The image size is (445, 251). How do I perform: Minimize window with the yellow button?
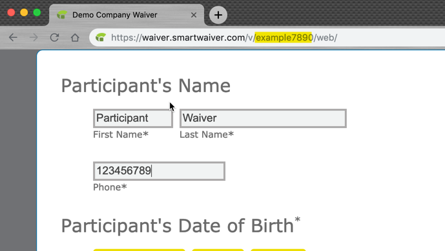(x=24, y=13)
